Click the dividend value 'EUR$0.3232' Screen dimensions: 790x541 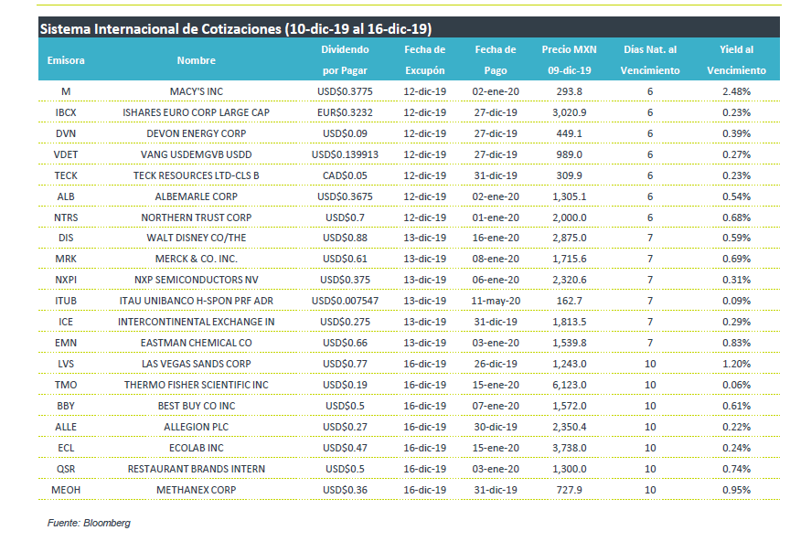click(x=345, y=112)
